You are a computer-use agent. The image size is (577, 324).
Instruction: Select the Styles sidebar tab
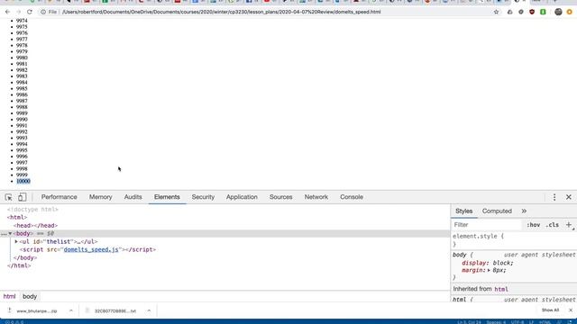(x=463, y=211)
